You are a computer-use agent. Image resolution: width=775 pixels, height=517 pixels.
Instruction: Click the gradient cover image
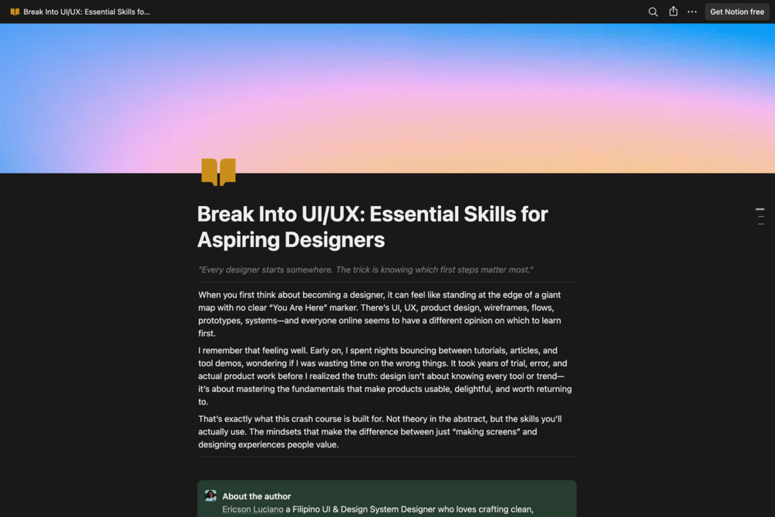tap(387, 98)
